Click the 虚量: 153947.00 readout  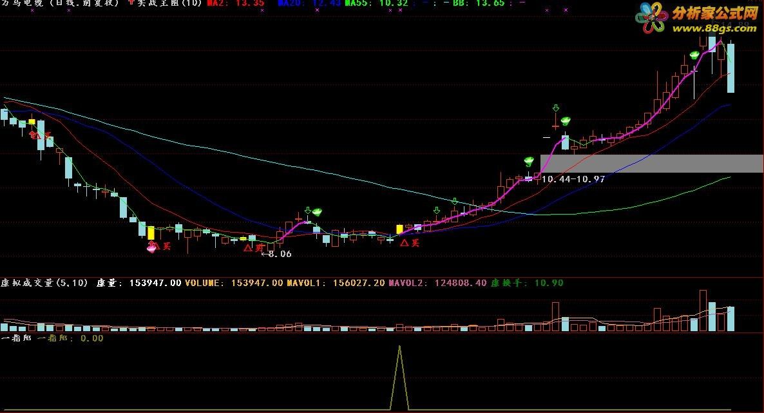pos(139,283)
